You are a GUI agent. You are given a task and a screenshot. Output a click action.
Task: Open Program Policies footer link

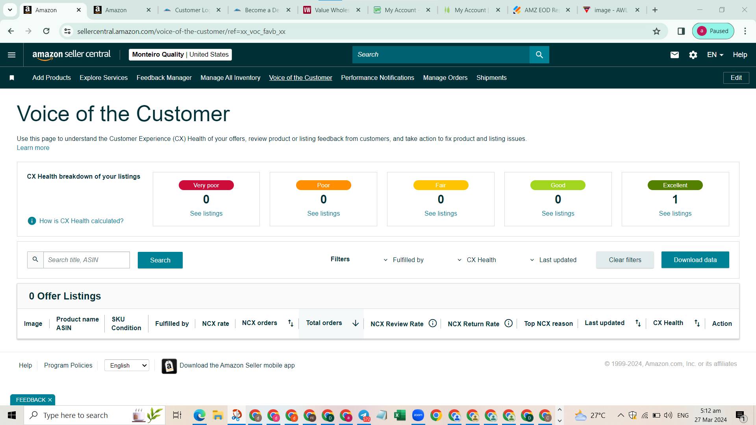[68, 366]
